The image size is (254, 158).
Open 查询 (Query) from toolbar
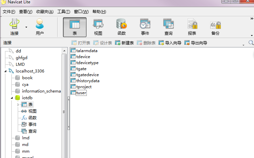169,27
